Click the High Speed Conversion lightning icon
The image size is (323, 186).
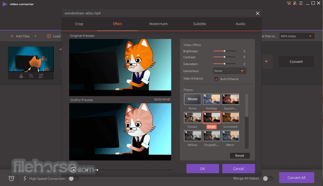click(25, 178)
